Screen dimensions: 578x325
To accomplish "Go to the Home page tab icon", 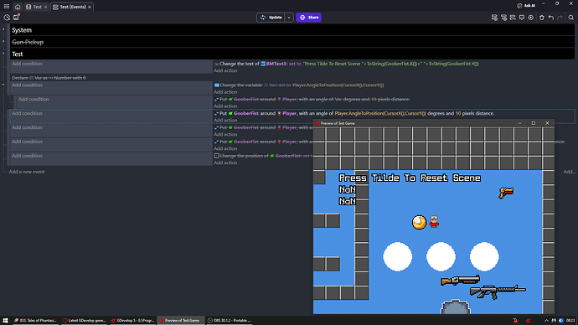I will [x=18, y=7].
